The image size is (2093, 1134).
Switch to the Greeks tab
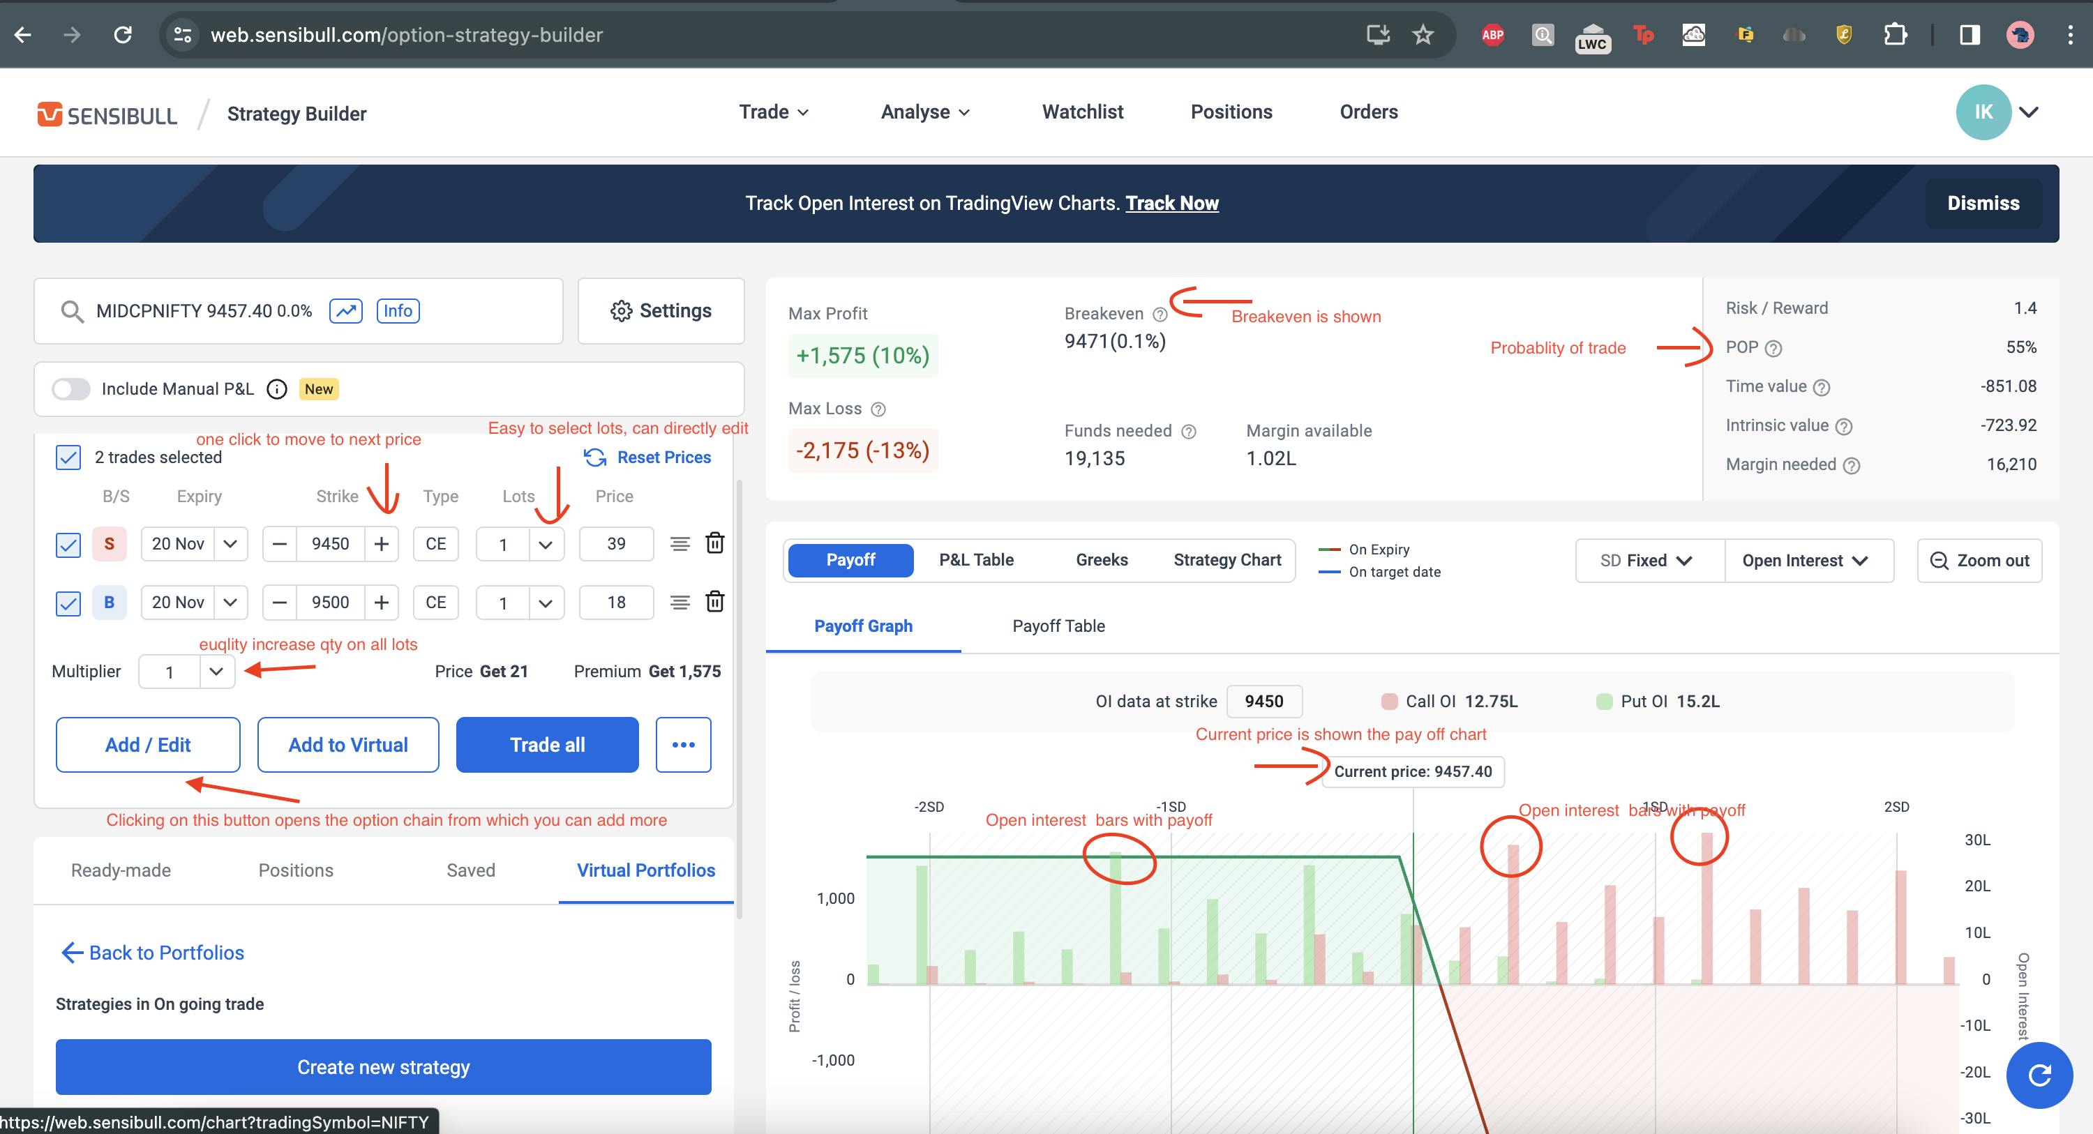tap(1101, 560)
